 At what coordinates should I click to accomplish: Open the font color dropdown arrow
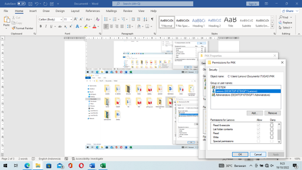[x=98, y=27]
